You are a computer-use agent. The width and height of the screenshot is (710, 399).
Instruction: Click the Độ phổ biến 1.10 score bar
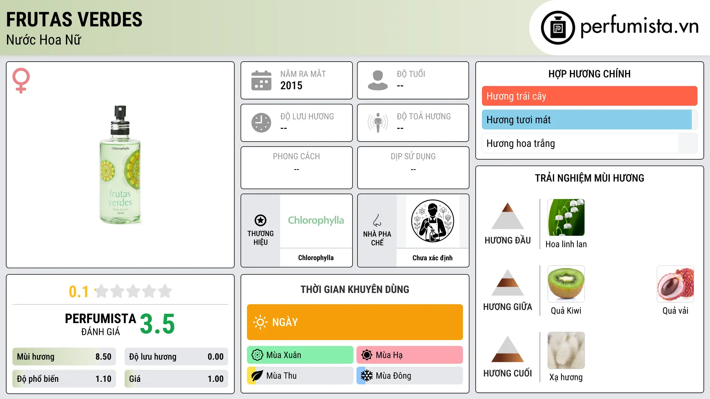[64, 379]
